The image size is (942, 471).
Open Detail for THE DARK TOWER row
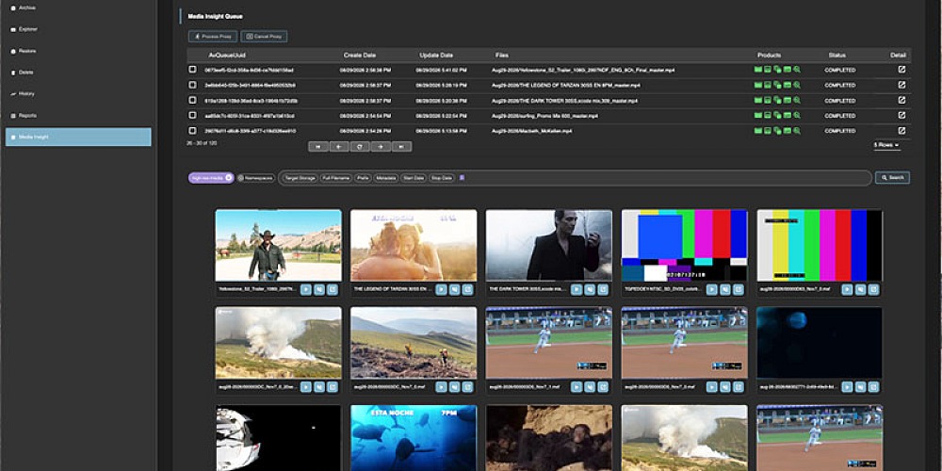point(901,101)
